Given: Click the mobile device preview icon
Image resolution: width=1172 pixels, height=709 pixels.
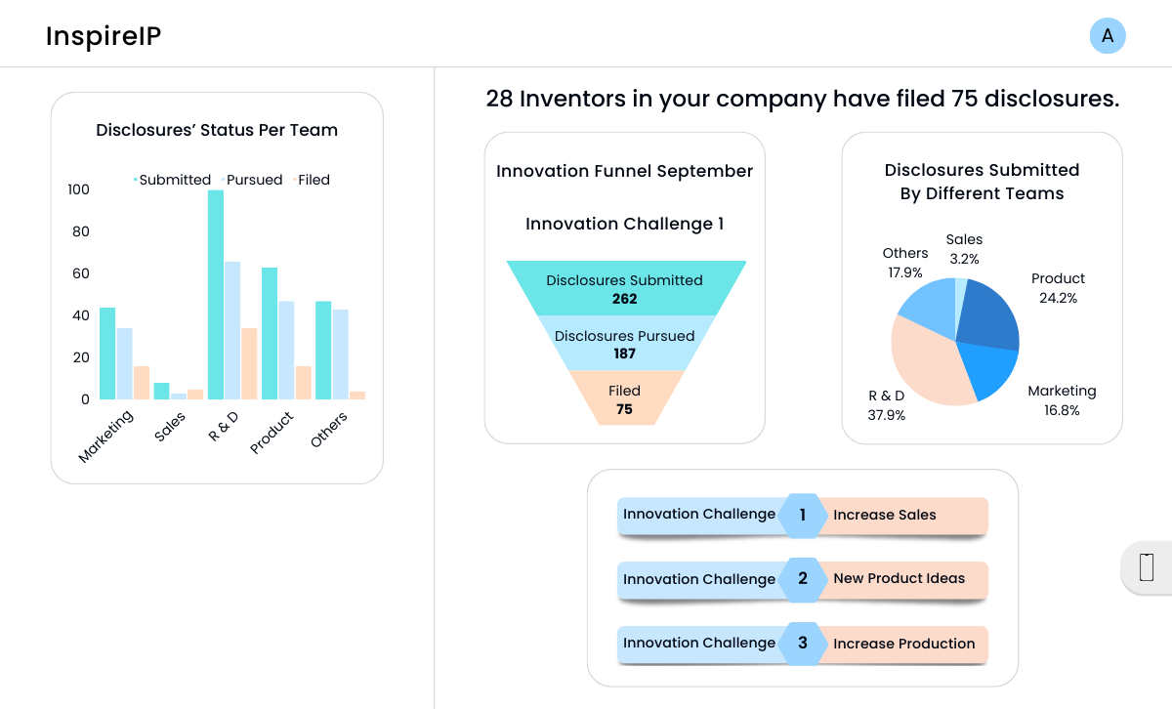Looking at the screenshot, I should 1148,566.
